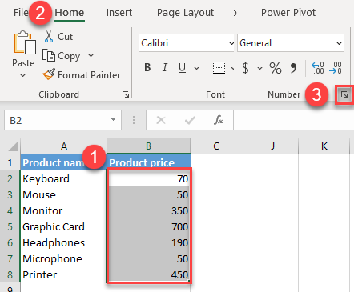Select the Keyboard cell
Screen dimensions: 354x292
pyautogui.click(x=63, y=178)
